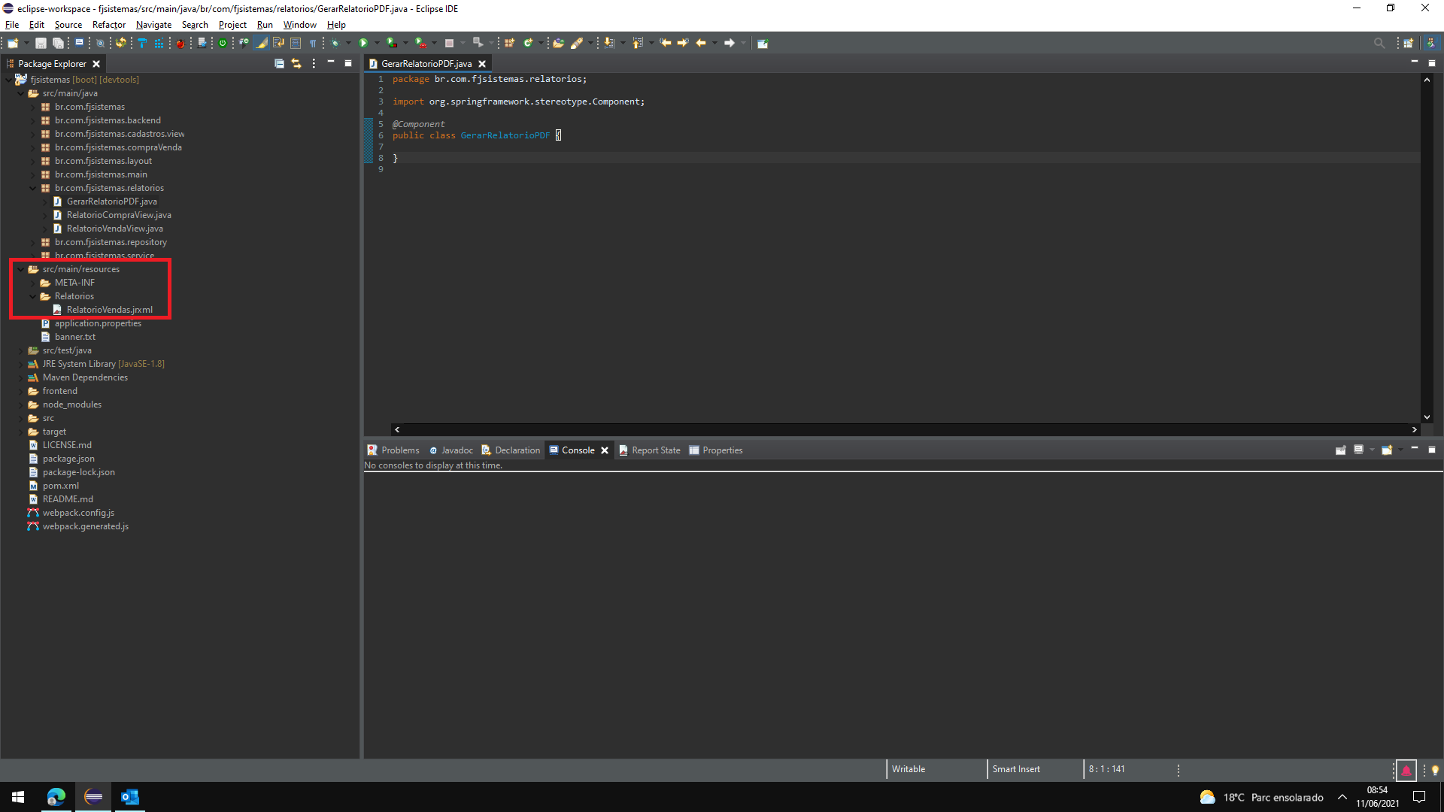1444x812 pixels.
Task: Collapse the Relatorios resources folder
Action: pos(32,296)
